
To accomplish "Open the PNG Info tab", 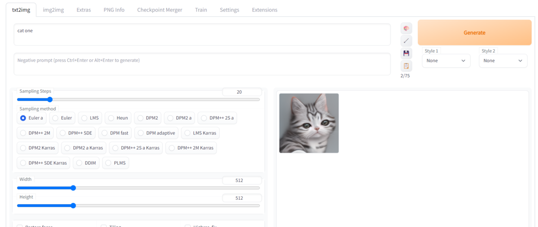I will click(x=114, y=10).
